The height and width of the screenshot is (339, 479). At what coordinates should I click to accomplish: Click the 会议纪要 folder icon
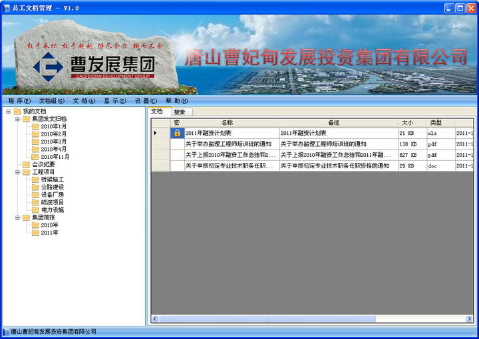point(27,164)
